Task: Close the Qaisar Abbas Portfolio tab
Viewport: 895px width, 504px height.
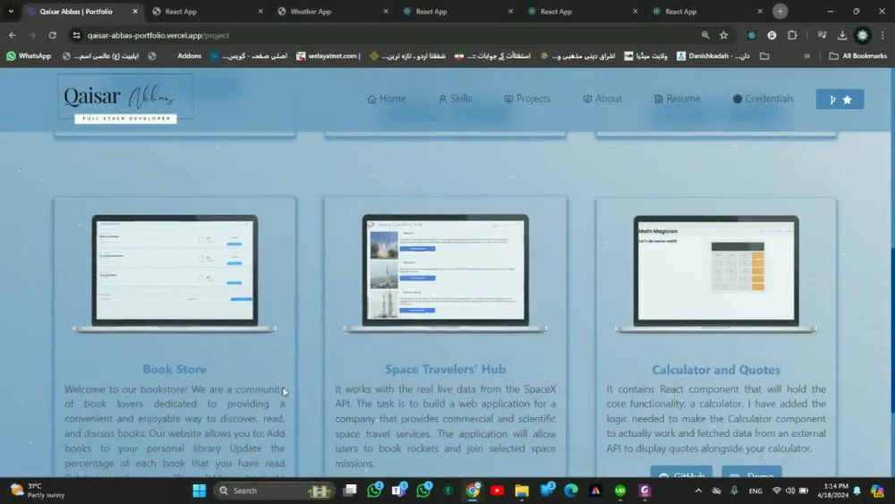Action: point(135,12)
